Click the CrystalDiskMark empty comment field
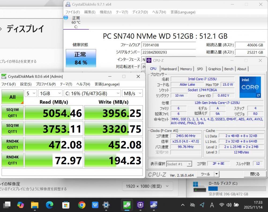 coord(72,172)
